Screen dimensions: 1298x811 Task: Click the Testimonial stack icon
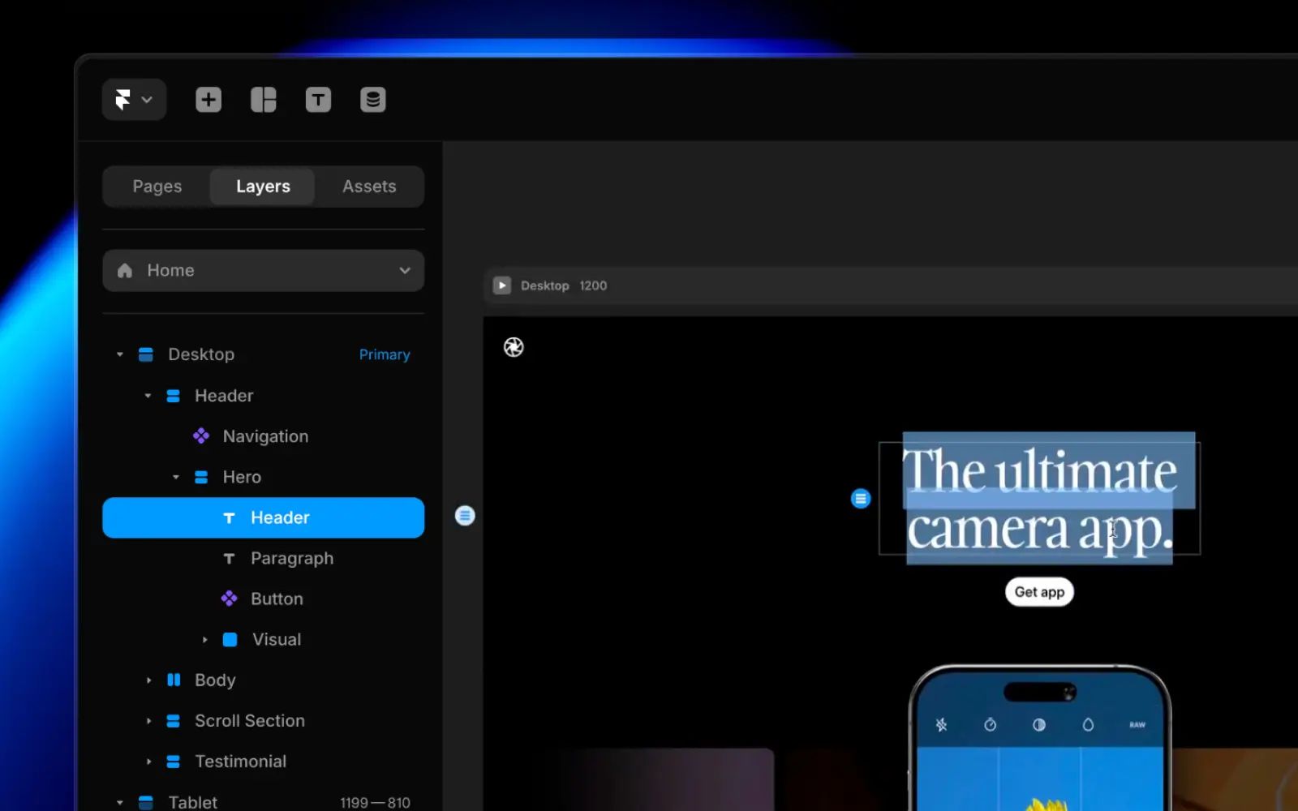pyautogui.click(x=174, y=762)
